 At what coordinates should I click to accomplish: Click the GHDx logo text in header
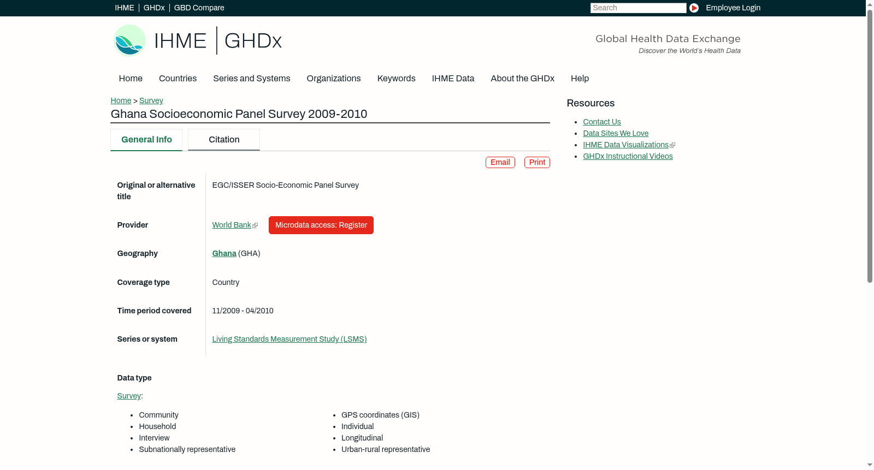pos(253,41)
